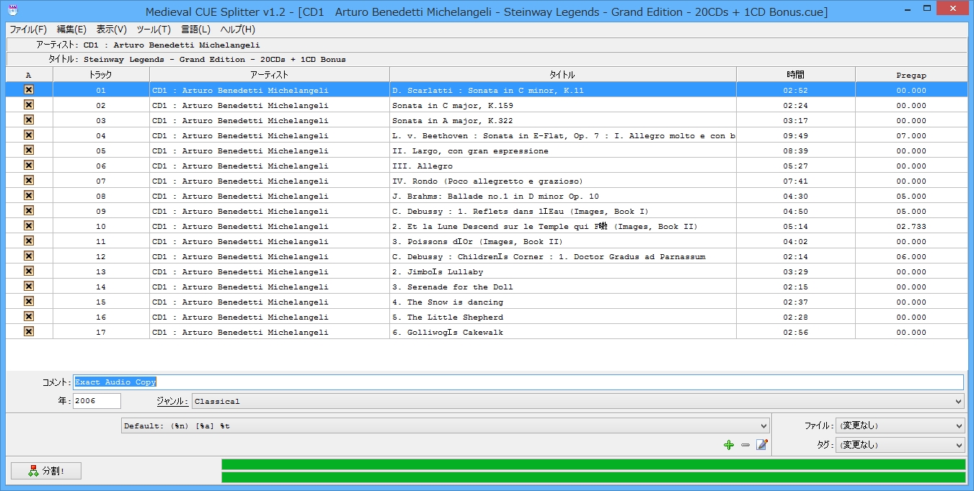Select title Sonata in C major, K.159
974x491 pixels.
563,105
